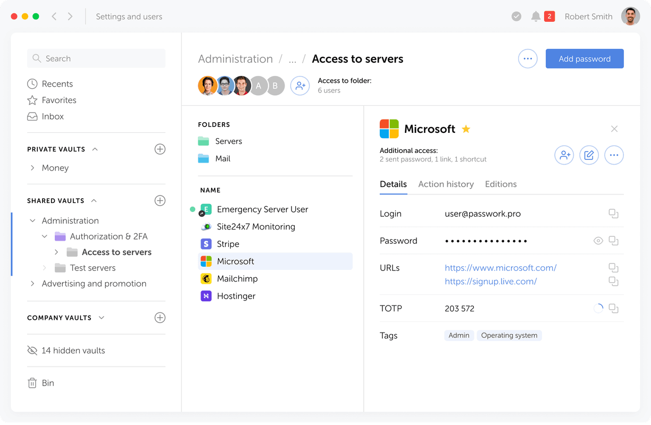This screenshot has height=425, width=651.
Task: Open the https://www.microsoft.com/ link
Action: (x=500, y=268)
